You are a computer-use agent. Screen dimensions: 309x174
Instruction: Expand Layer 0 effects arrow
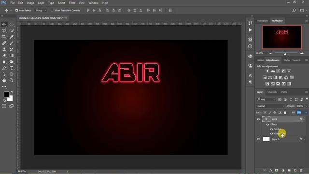pos(305,139)
